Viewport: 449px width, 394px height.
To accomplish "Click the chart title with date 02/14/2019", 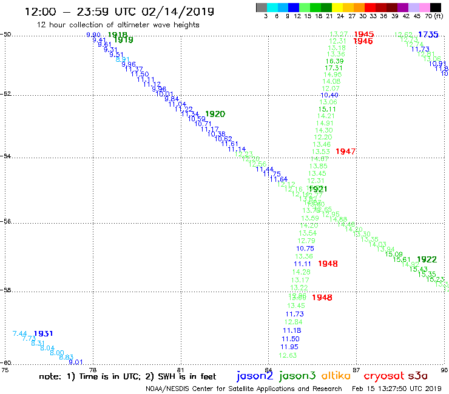I will pos(119,12).
